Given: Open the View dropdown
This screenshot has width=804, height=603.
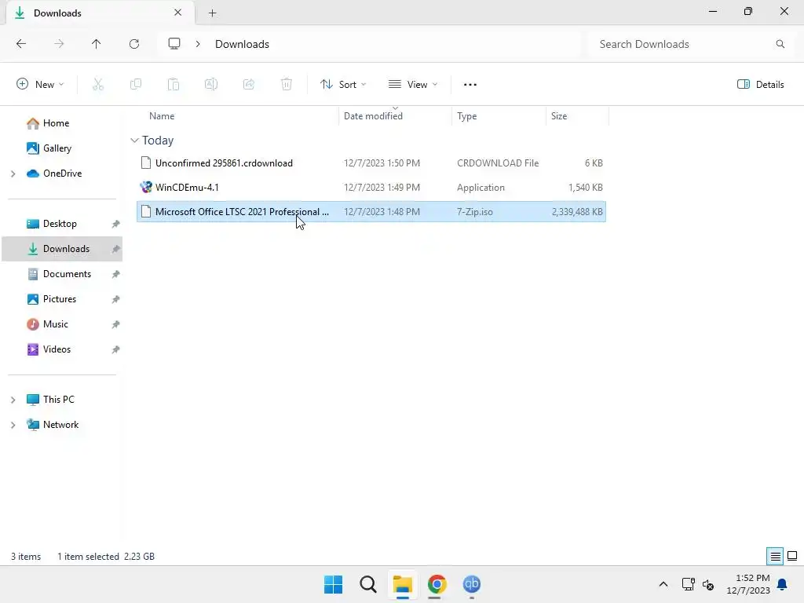Looking at the screenshot, I should pos(413,84).
